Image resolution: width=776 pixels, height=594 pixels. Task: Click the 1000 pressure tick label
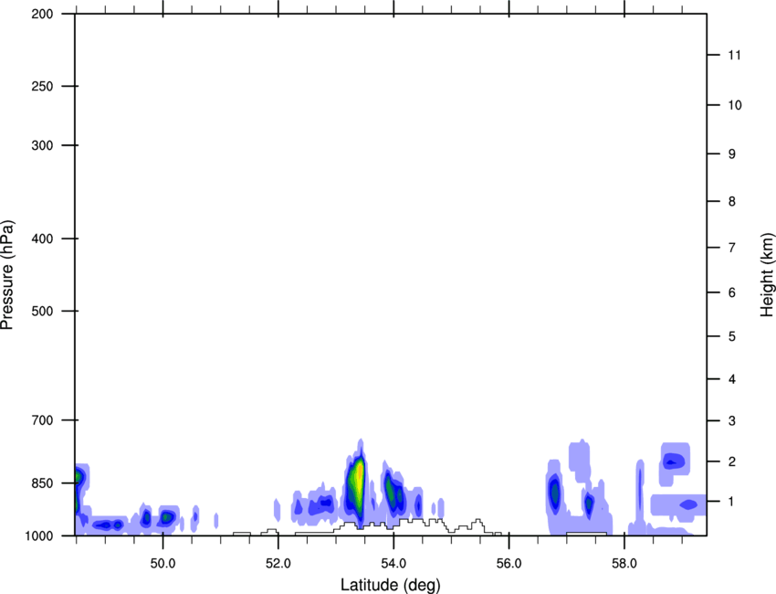click(x=38, y=536)
